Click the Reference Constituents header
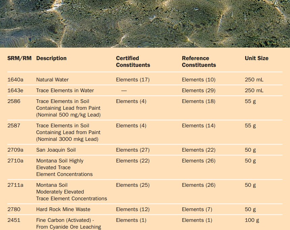 (199, 61)
